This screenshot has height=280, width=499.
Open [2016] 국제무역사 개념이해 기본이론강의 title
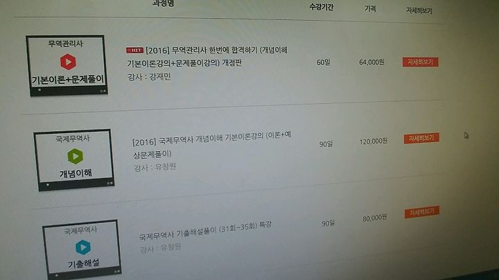[211, 145]
